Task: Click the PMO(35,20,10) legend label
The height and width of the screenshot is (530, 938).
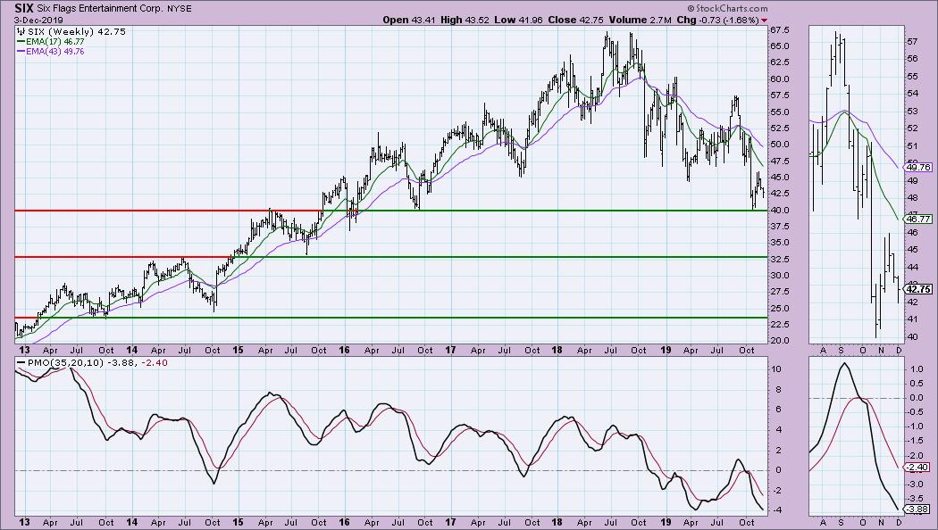Action: click(65, 362)
